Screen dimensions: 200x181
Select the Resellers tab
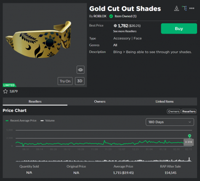[x=35, y=101]
